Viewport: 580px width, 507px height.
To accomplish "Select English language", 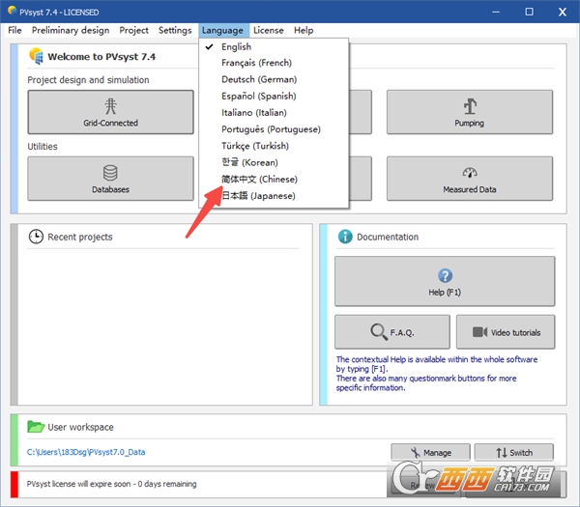I will click(274, 47).
